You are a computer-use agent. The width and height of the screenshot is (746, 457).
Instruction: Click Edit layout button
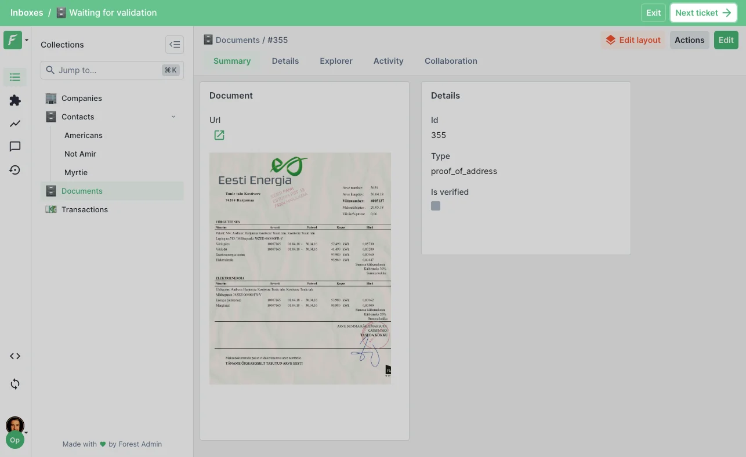tap(633, 40)
